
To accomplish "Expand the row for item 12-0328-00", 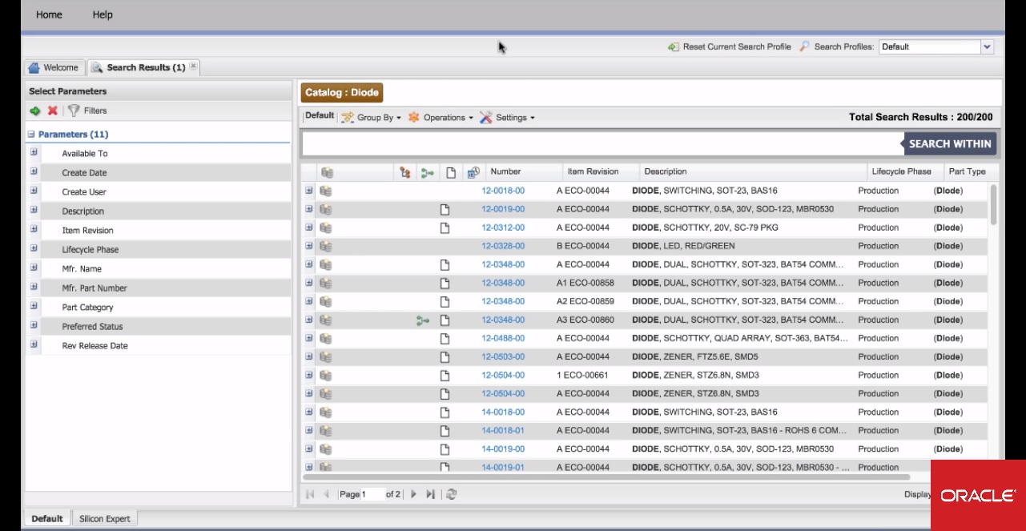I will click(x=307, y=246).
